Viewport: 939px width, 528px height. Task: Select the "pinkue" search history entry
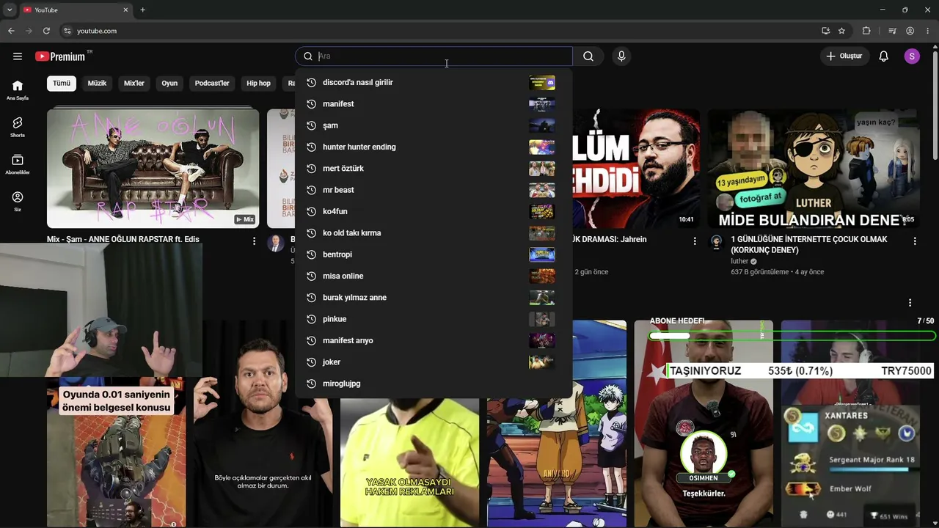tap(434, 319)
